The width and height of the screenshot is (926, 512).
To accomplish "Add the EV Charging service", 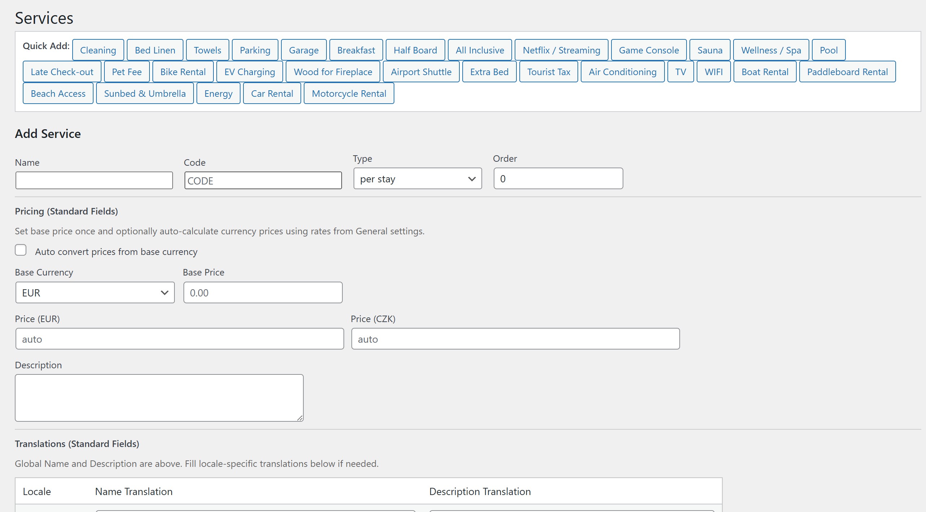I will 249,71.
